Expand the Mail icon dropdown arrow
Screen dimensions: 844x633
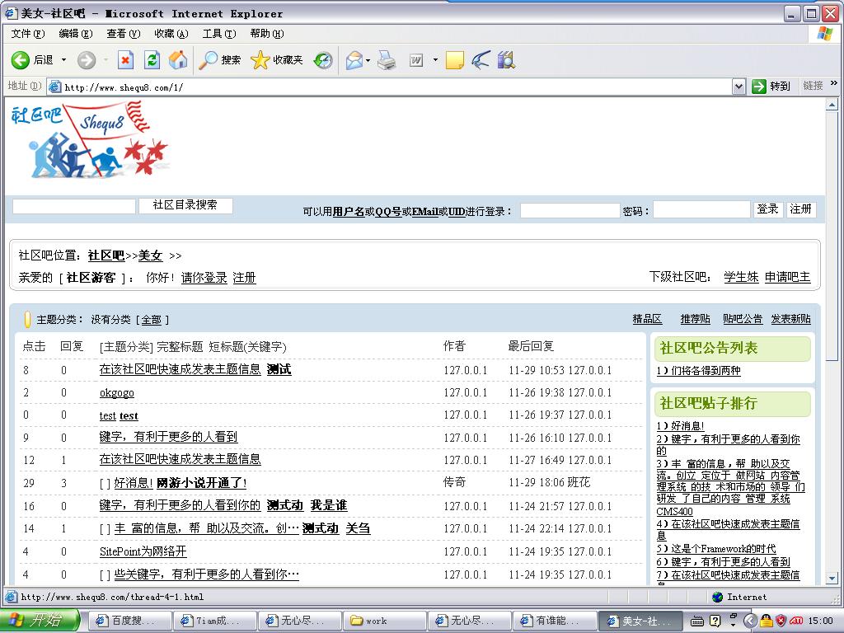click(x=368, y=60)
